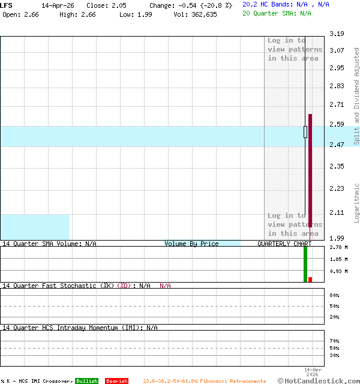Click the '20 Quarter SMA' label
This screenshot has width=360, height=384.
click(270, 13)
